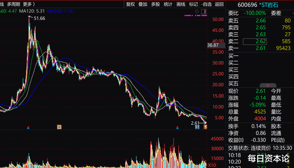This screenshot has width=294, height=168.
Task: Click the 36.87 crosshair price tag
Action: click(216, 45)
